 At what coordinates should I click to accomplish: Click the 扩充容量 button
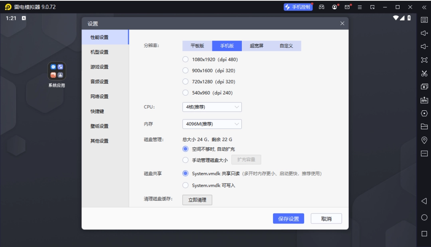click(x=246, y=159)
